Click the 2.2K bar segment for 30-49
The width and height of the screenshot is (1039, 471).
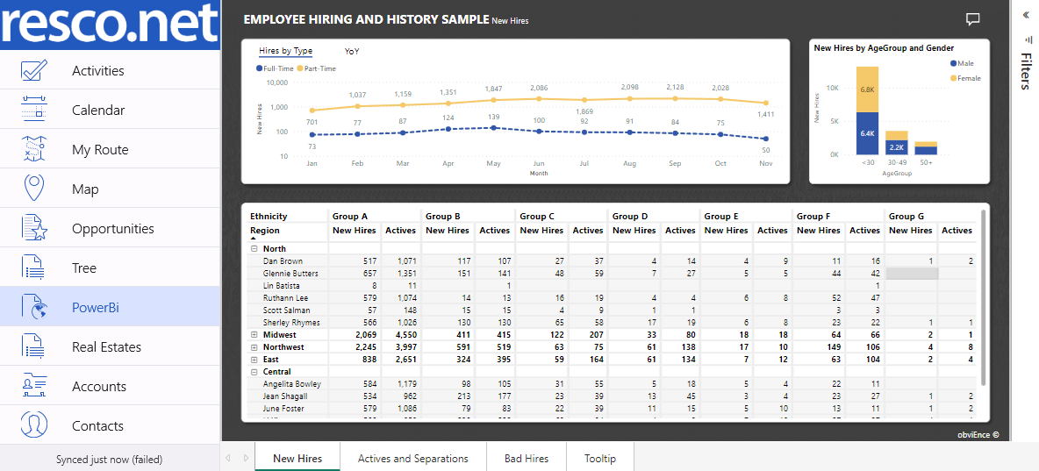tap(897, 147)
